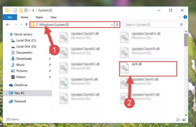Open Explorer help question mark icon
196x127 pixels.
[x=185, y=17]
